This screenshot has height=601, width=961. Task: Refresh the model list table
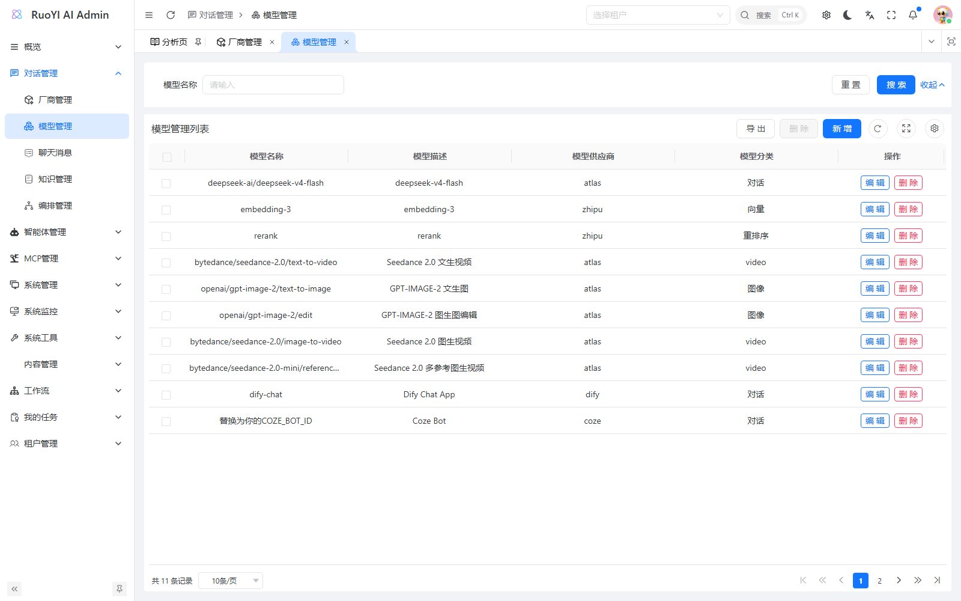tap(878, 129)
